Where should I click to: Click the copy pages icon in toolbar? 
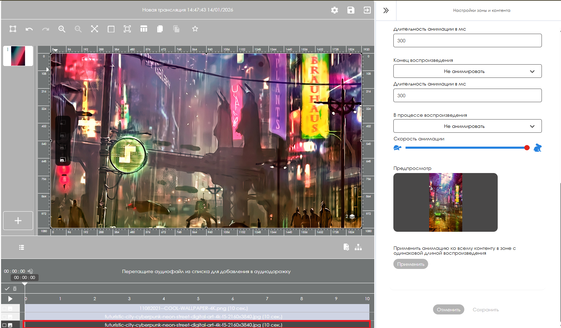[160, 29]
